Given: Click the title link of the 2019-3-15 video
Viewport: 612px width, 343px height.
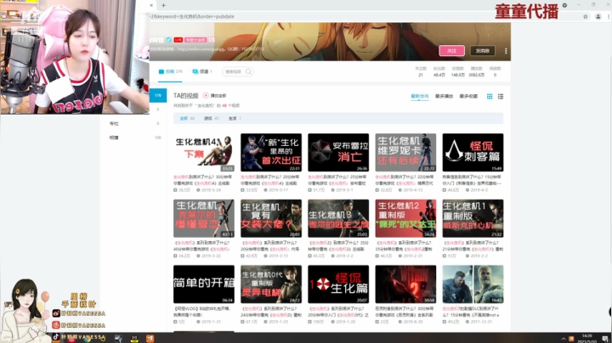Looking at the screenshot, I should [270, 245].
